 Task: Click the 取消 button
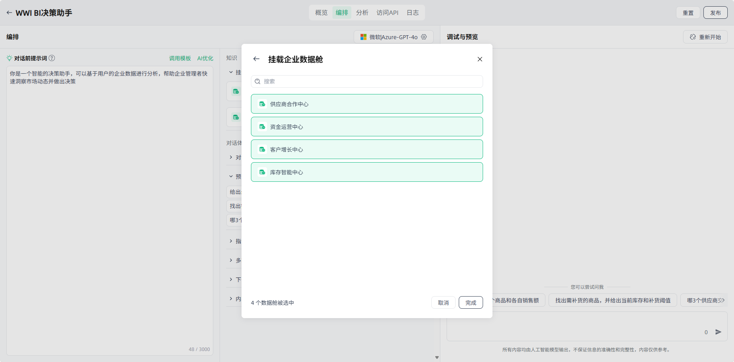point(443,302)
